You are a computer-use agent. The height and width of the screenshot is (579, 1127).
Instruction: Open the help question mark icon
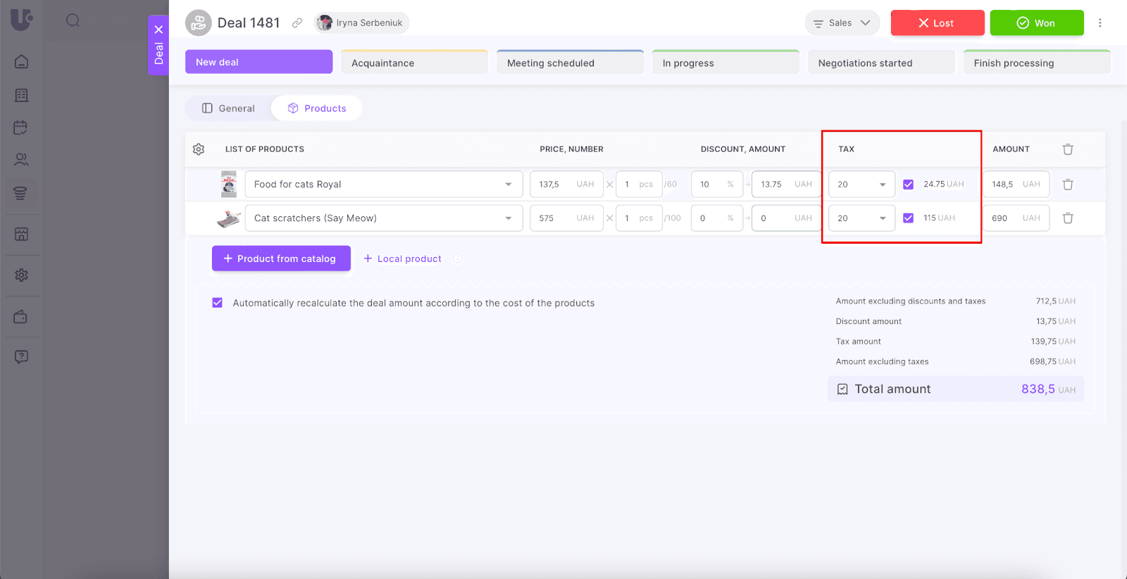pyautogui.click(x=21, y=356)
